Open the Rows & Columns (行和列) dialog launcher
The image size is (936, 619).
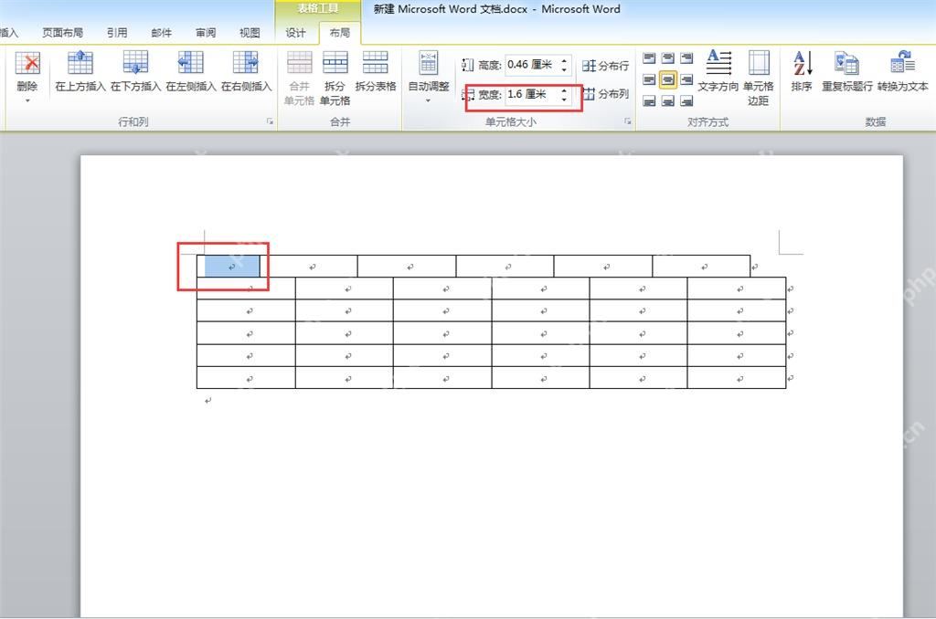pos(270,121)
